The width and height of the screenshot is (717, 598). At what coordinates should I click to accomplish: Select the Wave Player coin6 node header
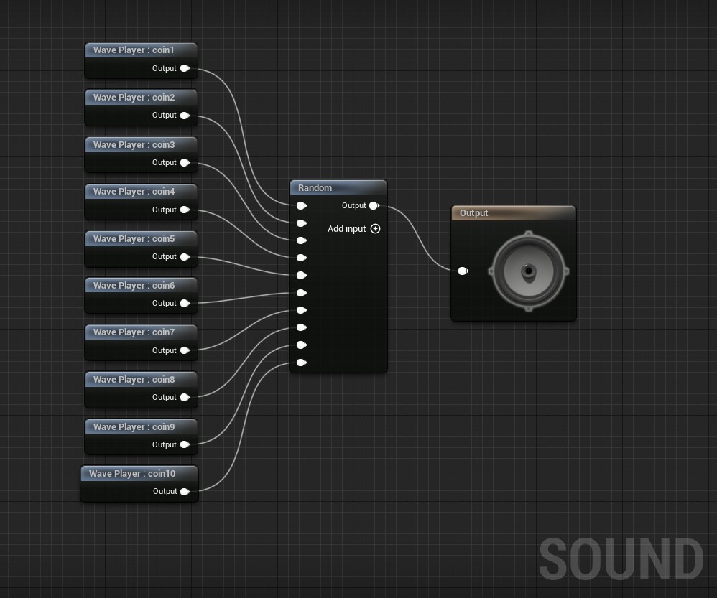tap(141, 286)
